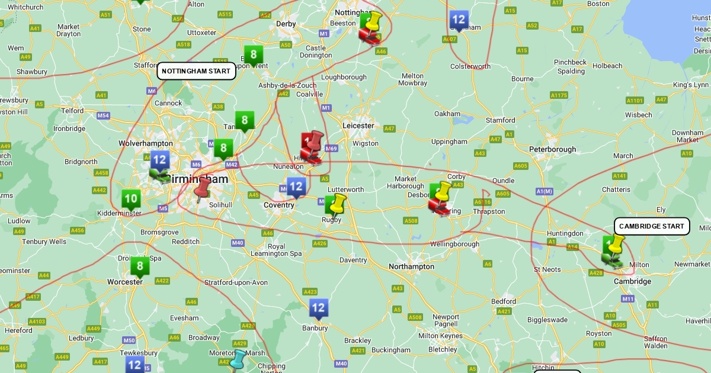The height and width of the screenshot is (373, 711).
Task: Click green 8 marker near Worcester
Action: (140, 266)
